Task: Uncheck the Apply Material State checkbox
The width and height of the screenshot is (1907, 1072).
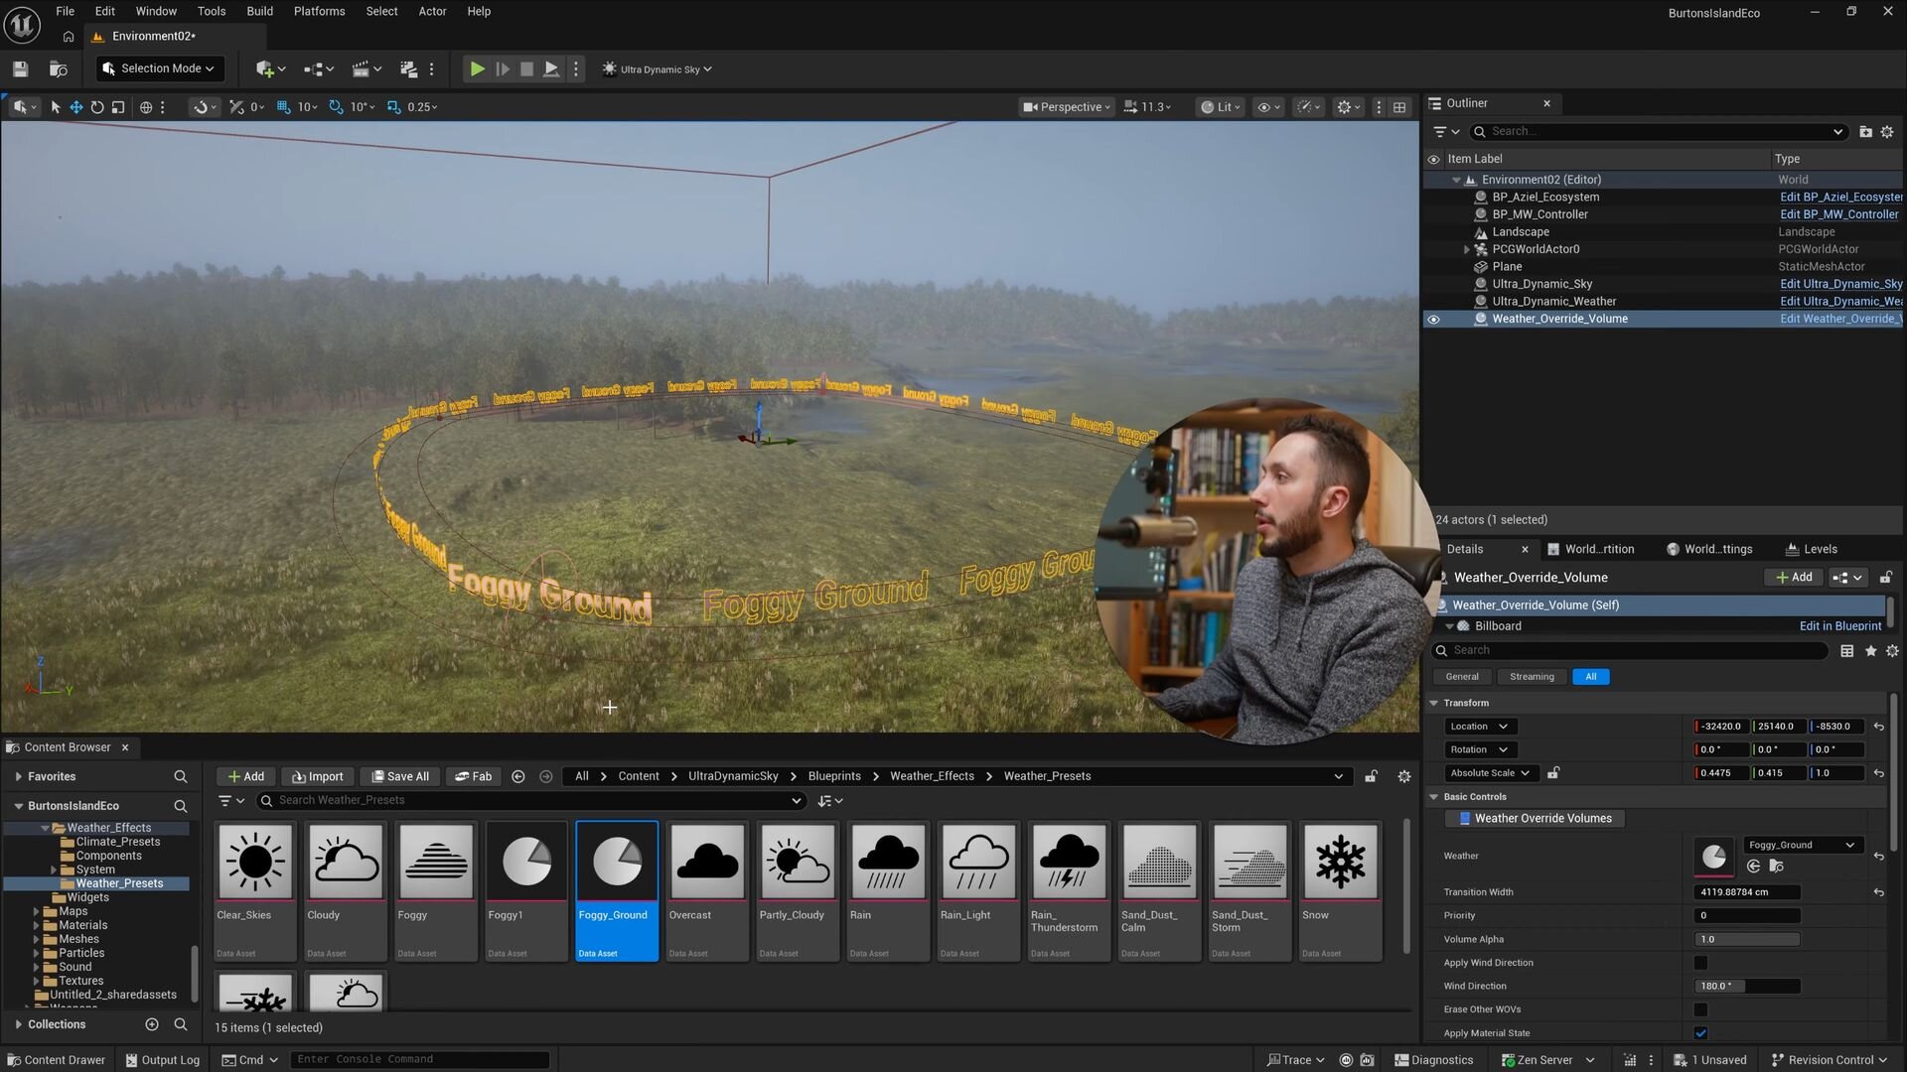Action: pos(1700,1033)
